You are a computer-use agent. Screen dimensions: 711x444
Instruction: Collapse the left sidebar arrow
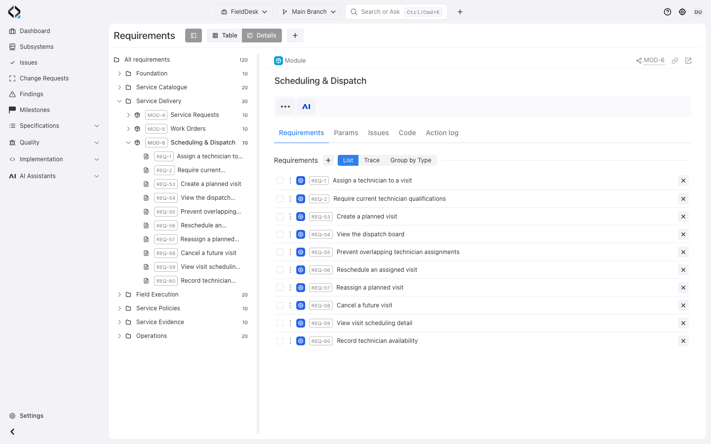(12, 432)
